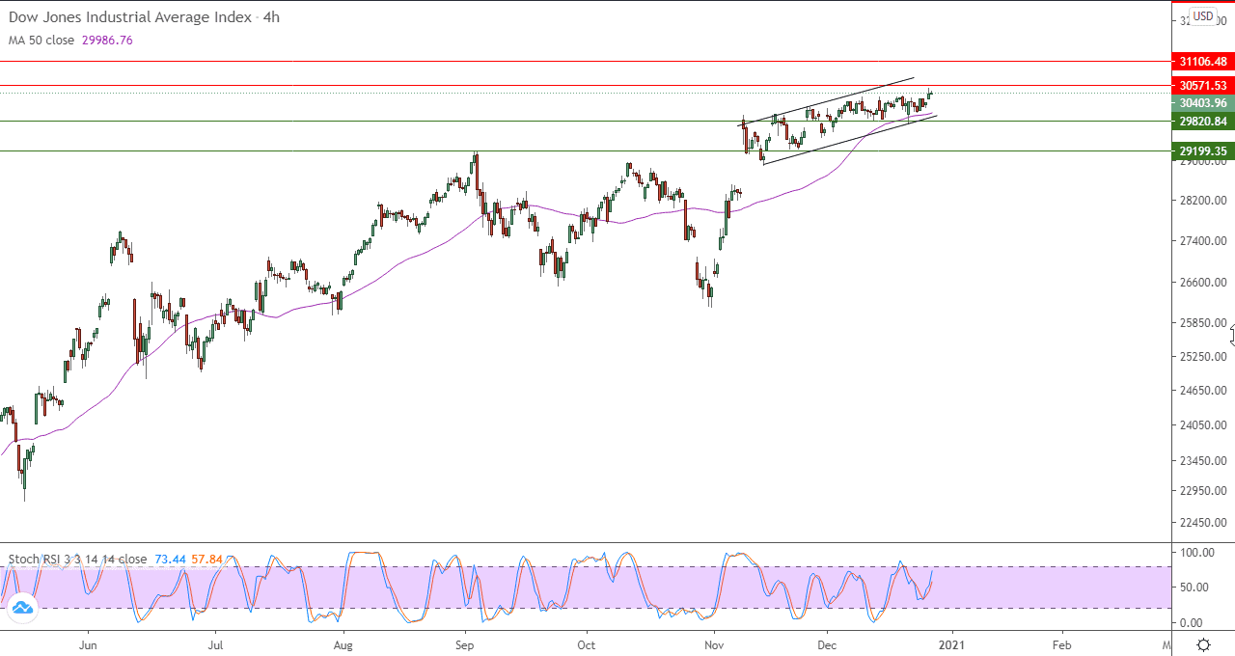Click the Feb label on time axis
Image resolution: width=1235 pixels, height=656 pixels.
pos(1061,643)
